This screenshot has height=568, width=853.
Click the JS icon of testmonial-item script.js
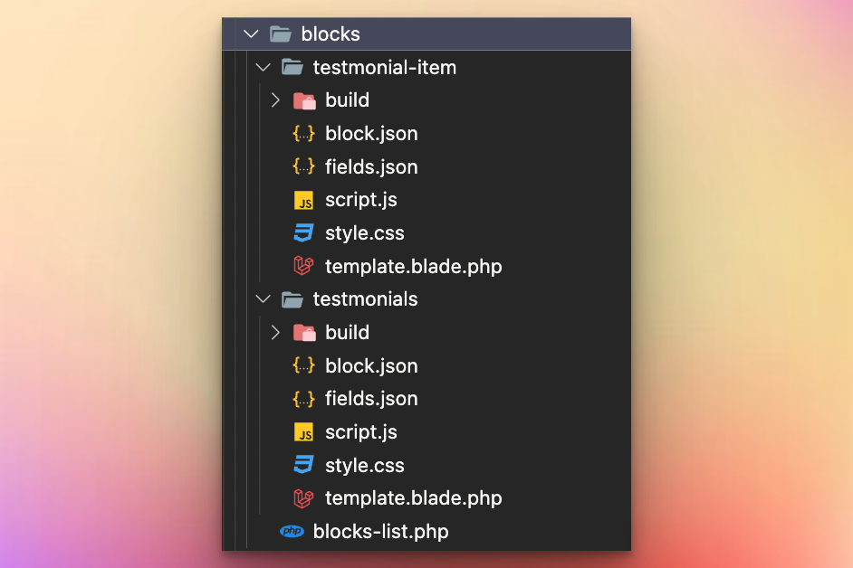point(304,201)
